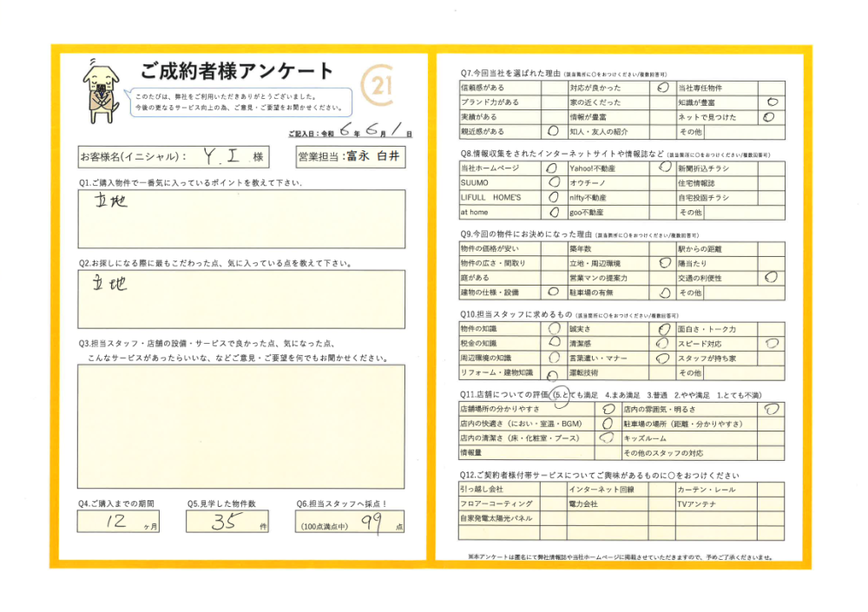Click the Q4 period field showing 12
Viewport: 868px width, 612px height.
click(x=120, y=522)
